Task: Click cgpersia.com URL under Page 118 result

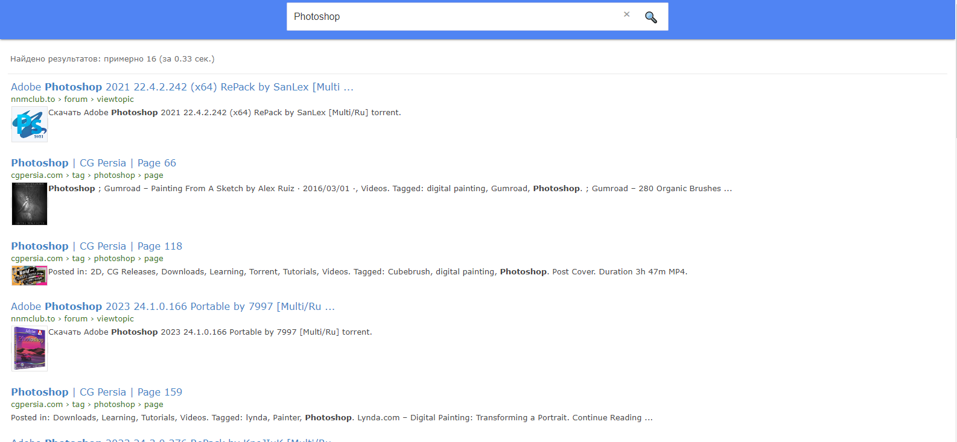Action: [87, 259]
